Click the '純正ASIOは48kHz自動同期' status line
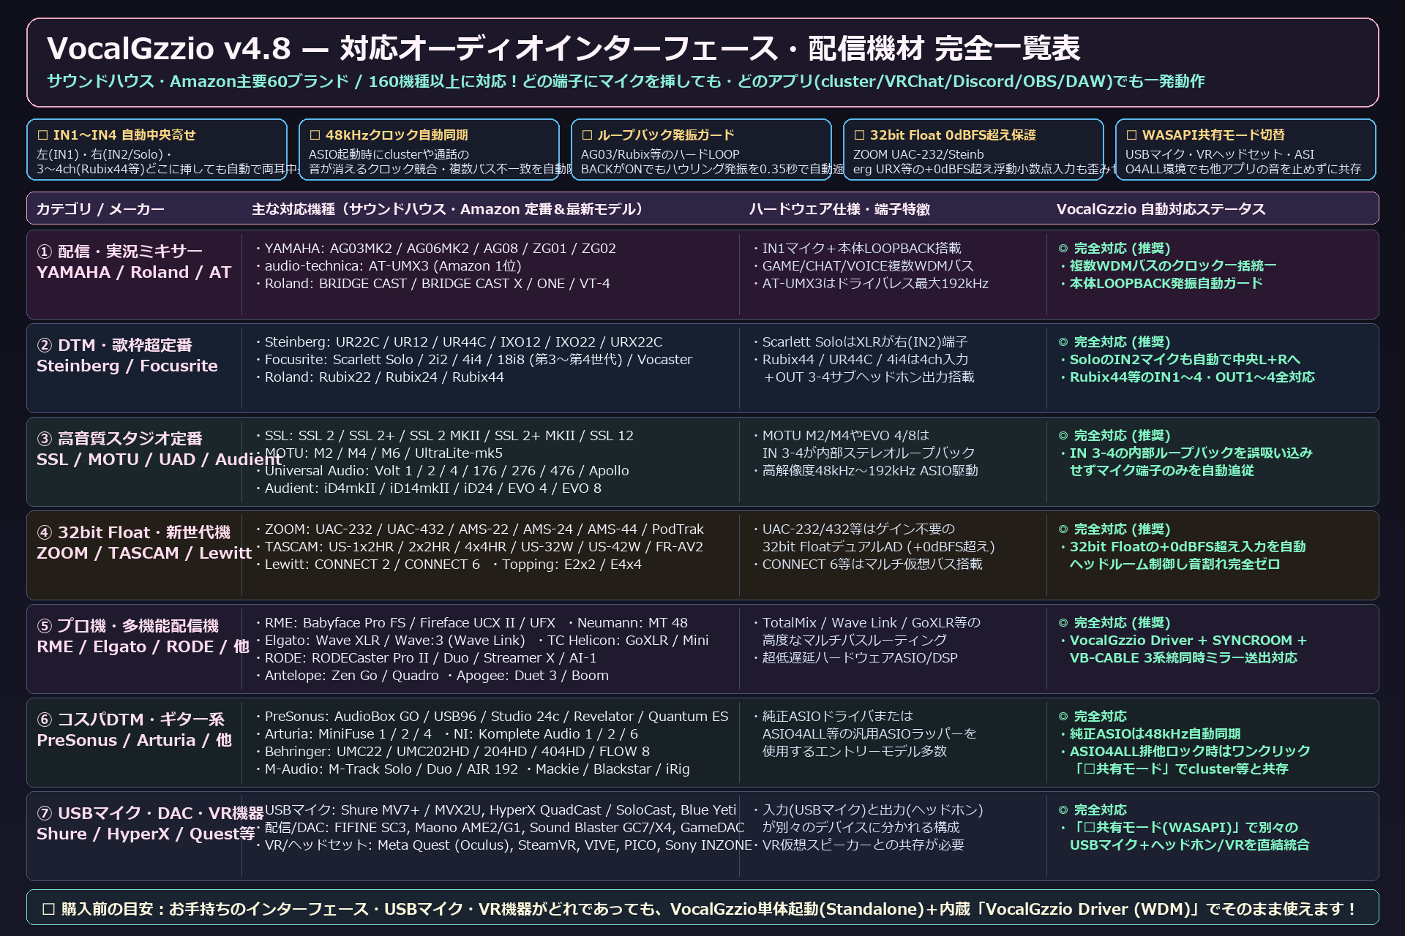The image size is (1405, 936). pos(1150,734)
